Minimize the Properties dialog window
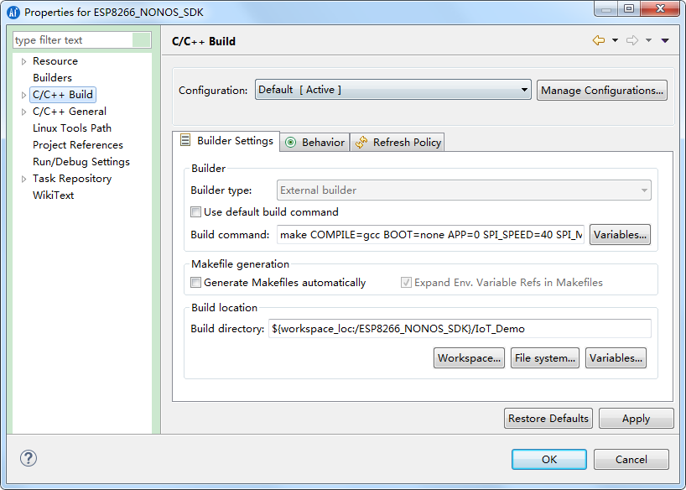Viewport: 686px width, 490px height. (x=606, y=8)
